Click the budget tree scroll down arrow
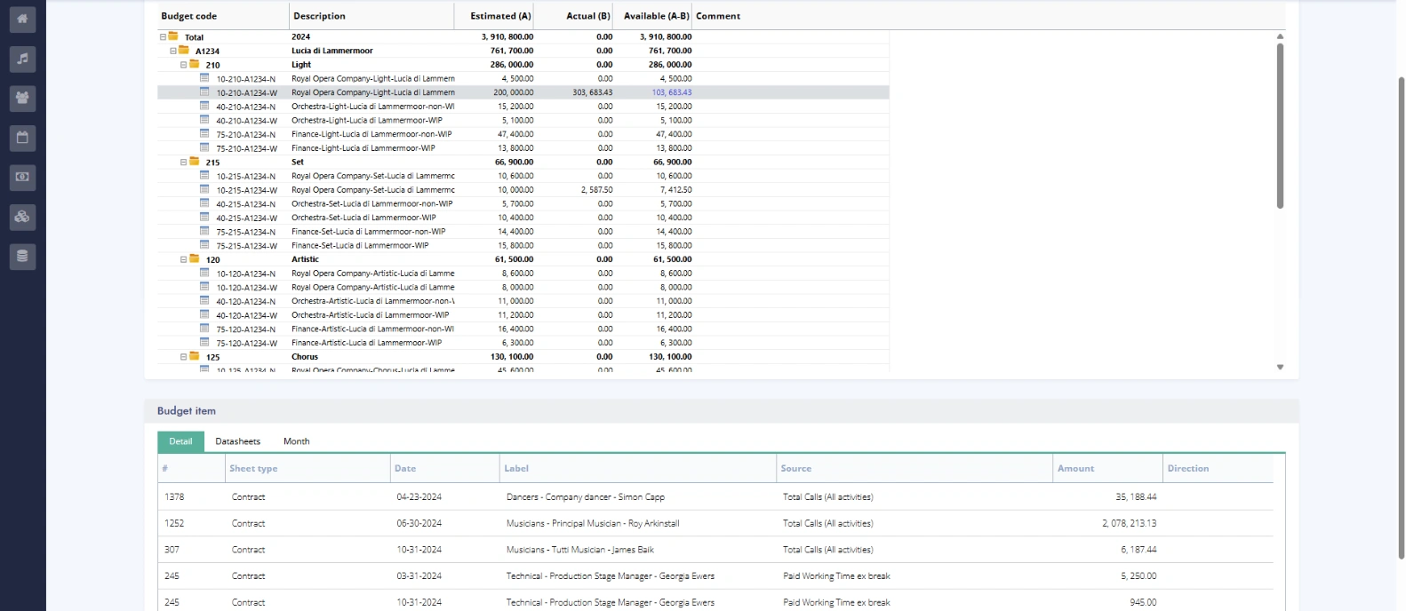This screenshot has width=1406, height=611. (x=1280, y=367)
